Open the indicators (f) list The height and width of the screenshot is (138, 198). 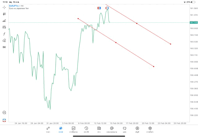pos(4,34)
